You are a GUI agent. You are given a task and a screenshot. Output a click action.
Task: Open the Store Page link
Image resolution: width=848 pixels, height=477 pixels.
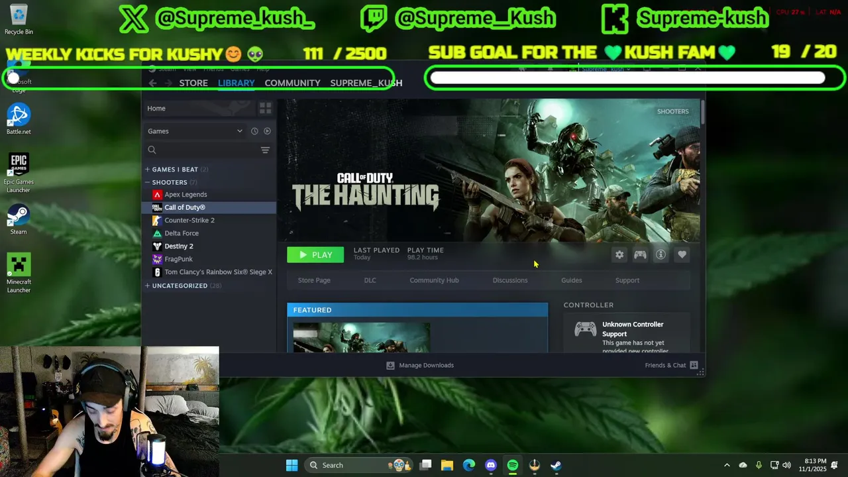point(314,280)
